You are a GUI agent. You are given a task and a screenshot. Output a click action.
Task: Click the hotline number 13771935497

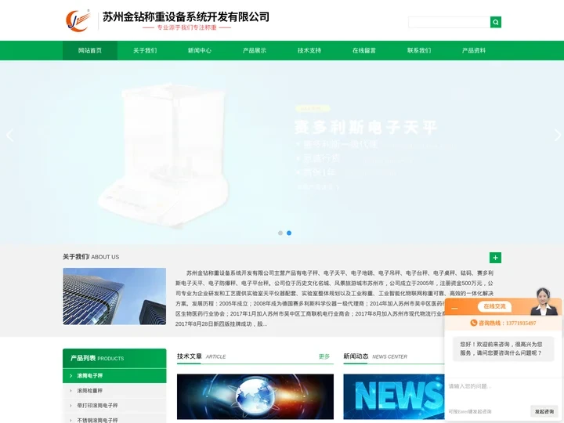click(521, 323)
